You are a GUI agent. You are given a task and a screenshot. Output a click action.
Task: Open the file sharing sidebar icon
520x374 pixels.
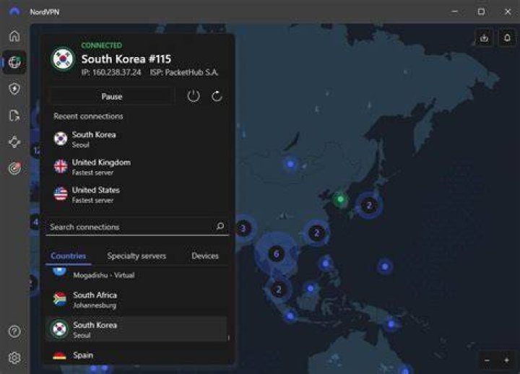[x=14, y=116]
